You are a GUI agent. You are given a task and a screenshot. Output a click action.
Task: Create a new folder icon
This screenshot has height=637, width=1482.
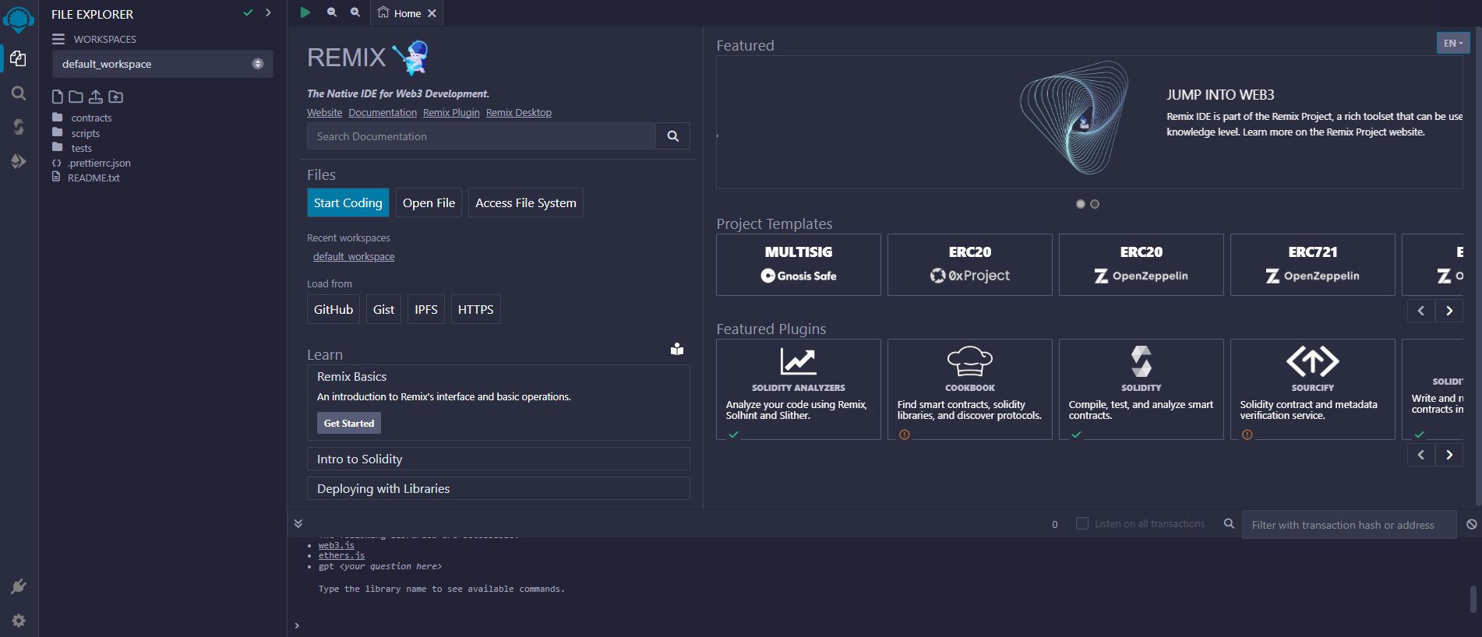point(76,97)
